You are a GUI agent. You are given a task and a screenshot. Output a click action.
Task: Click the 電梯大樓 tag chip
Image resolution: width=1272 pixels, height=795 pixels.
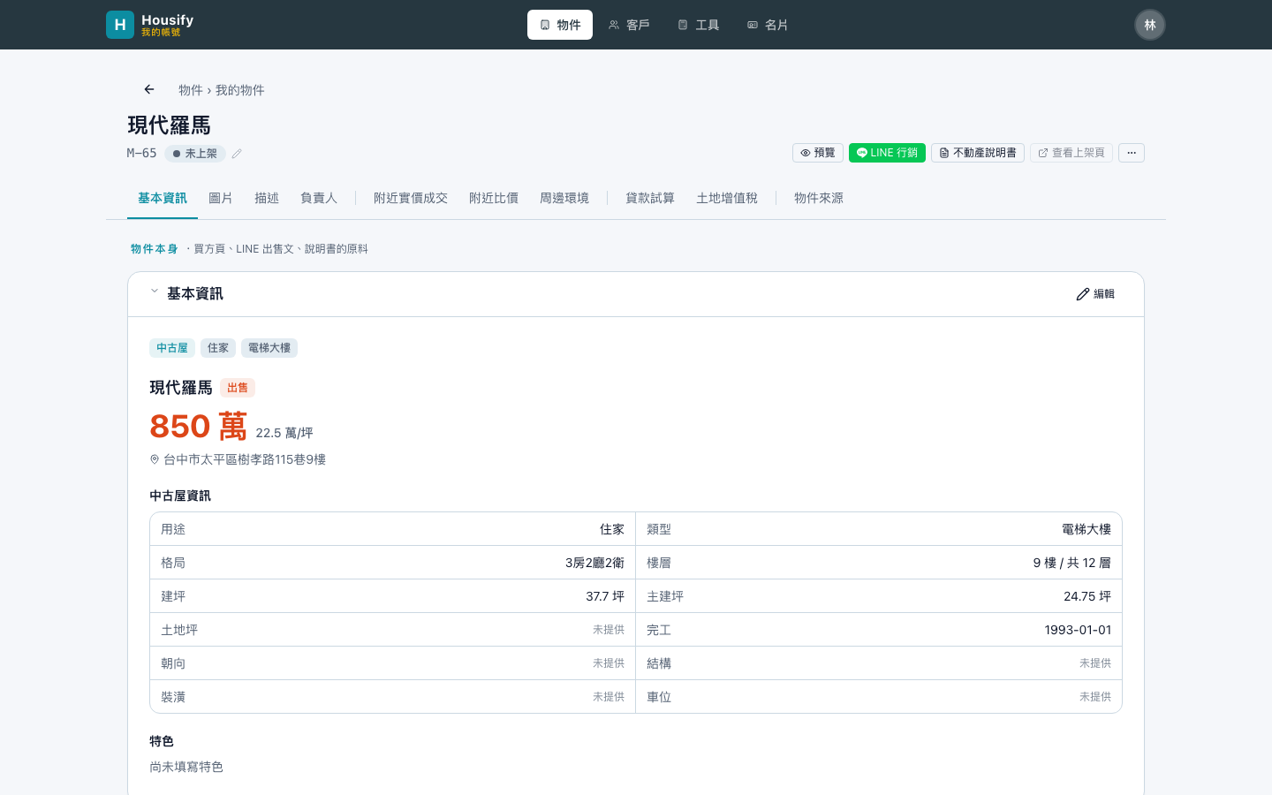[x=269, y=348]
